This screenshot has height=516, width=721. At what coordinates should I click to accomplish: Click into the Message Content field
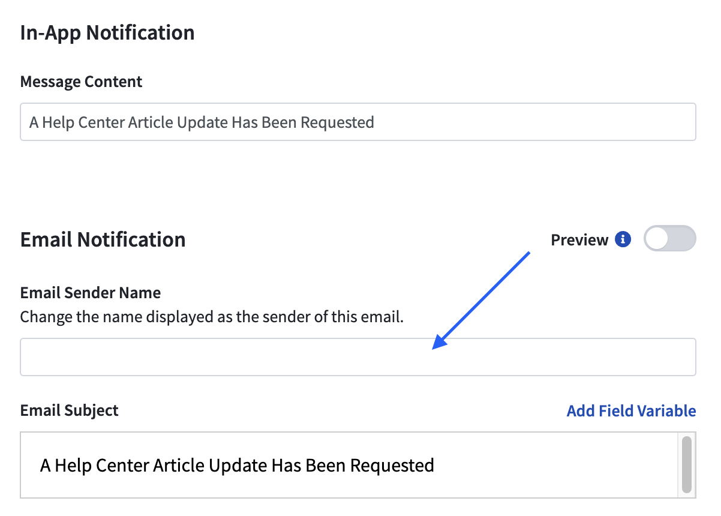(358, 122)
